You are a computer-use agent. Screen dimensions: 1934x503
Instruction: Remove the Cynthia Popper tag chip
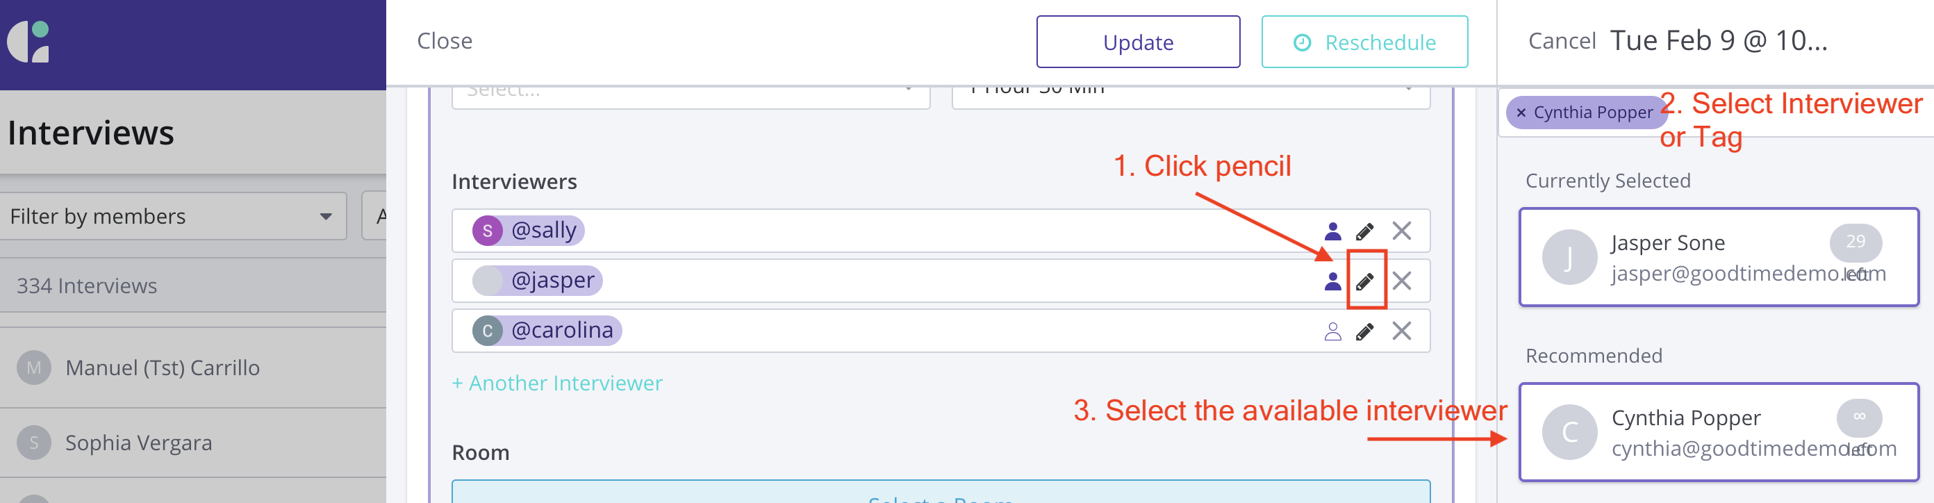click(x=1521, y=113)
